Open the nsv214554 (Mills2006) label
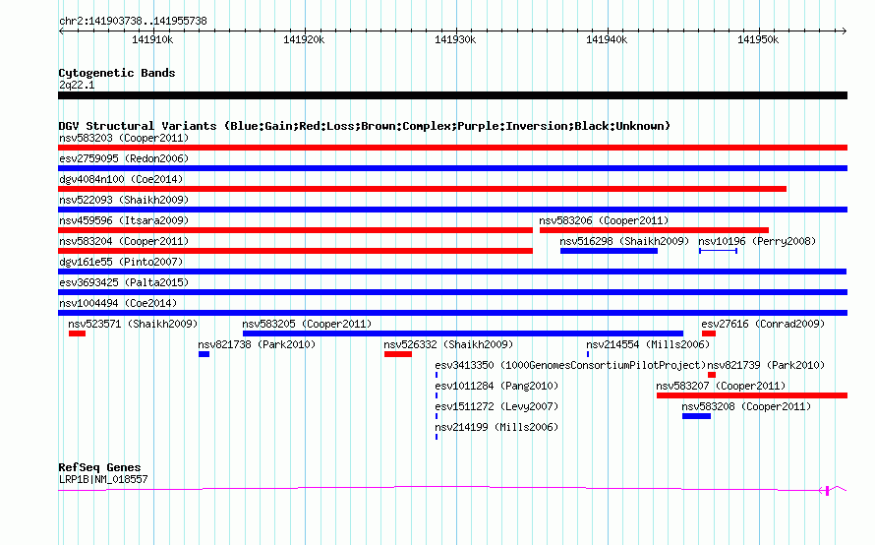875x545 pixels. point(648,344)
